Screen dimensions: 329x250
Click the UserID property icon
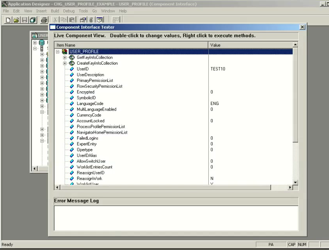point(72,69)
